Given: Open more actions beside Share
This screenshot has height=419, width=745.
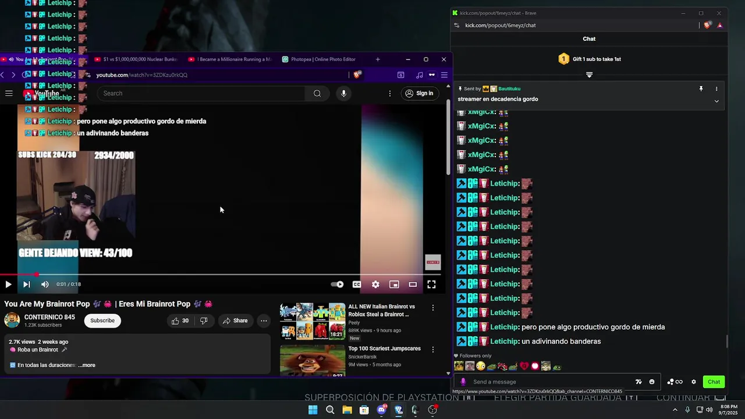Looking at the screenshot, I should coord(264,321).
